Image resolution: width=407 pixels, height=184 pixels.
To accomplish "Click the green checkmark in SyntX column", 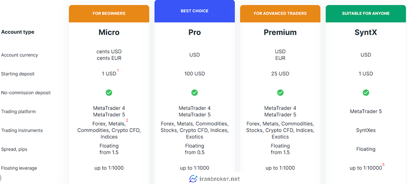I will coord(366,92).
